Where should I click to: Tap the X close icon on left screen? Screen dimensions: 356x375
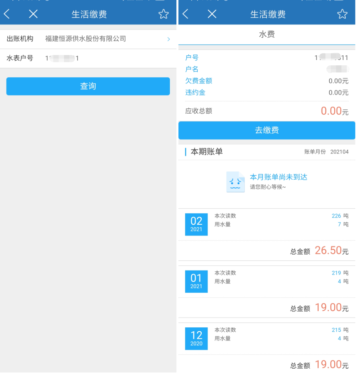pos(33,14)
